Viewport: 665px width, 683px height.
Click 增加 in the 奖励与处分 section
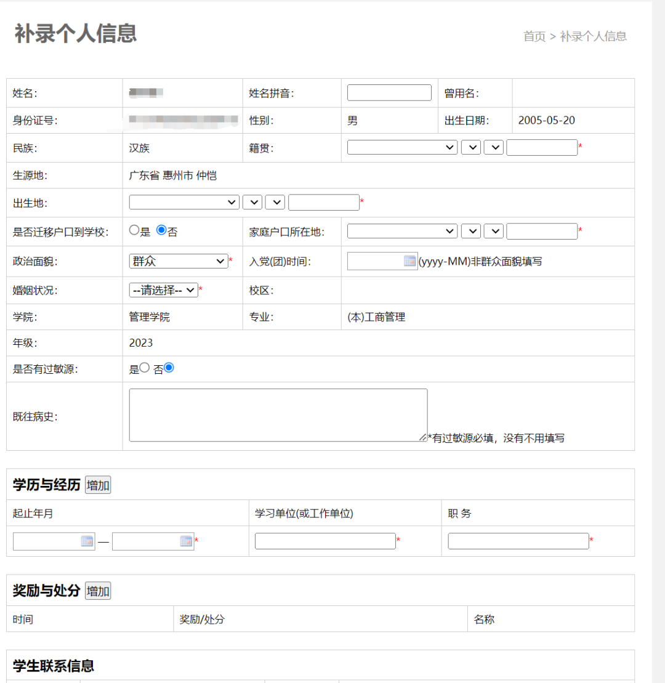(x=97, y=591)
